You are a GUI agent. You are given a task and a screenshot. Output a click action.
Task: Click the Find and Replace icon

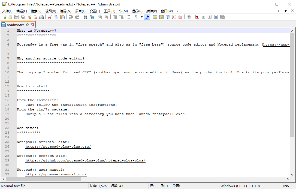click(92, 17)
